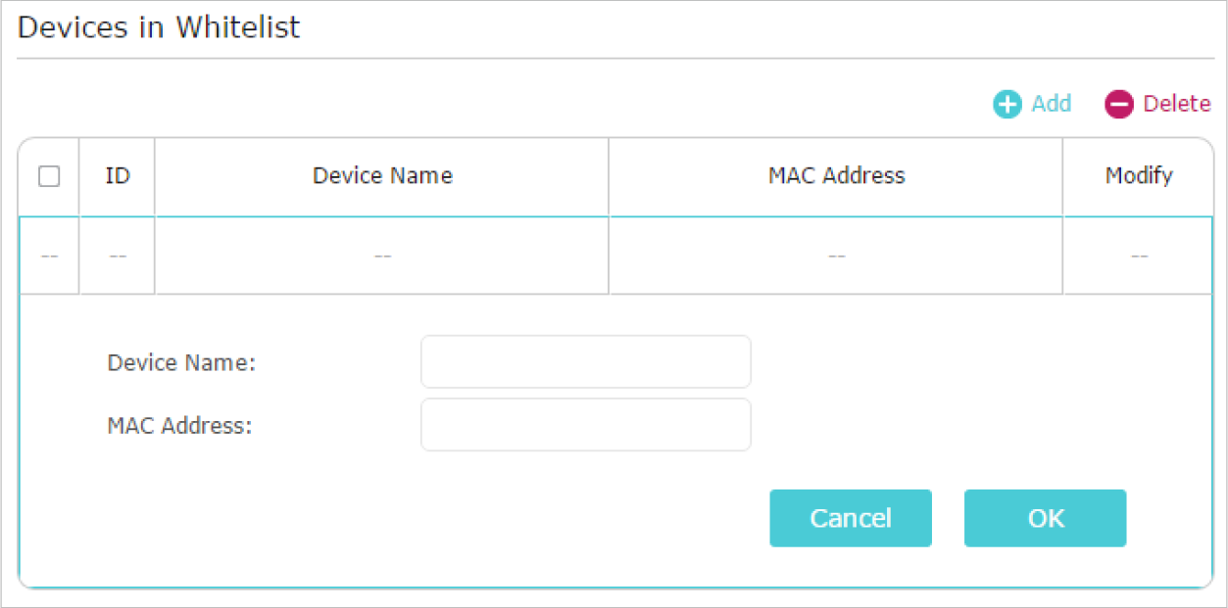
Task: Click the Device Name column header
Action: 382,176
